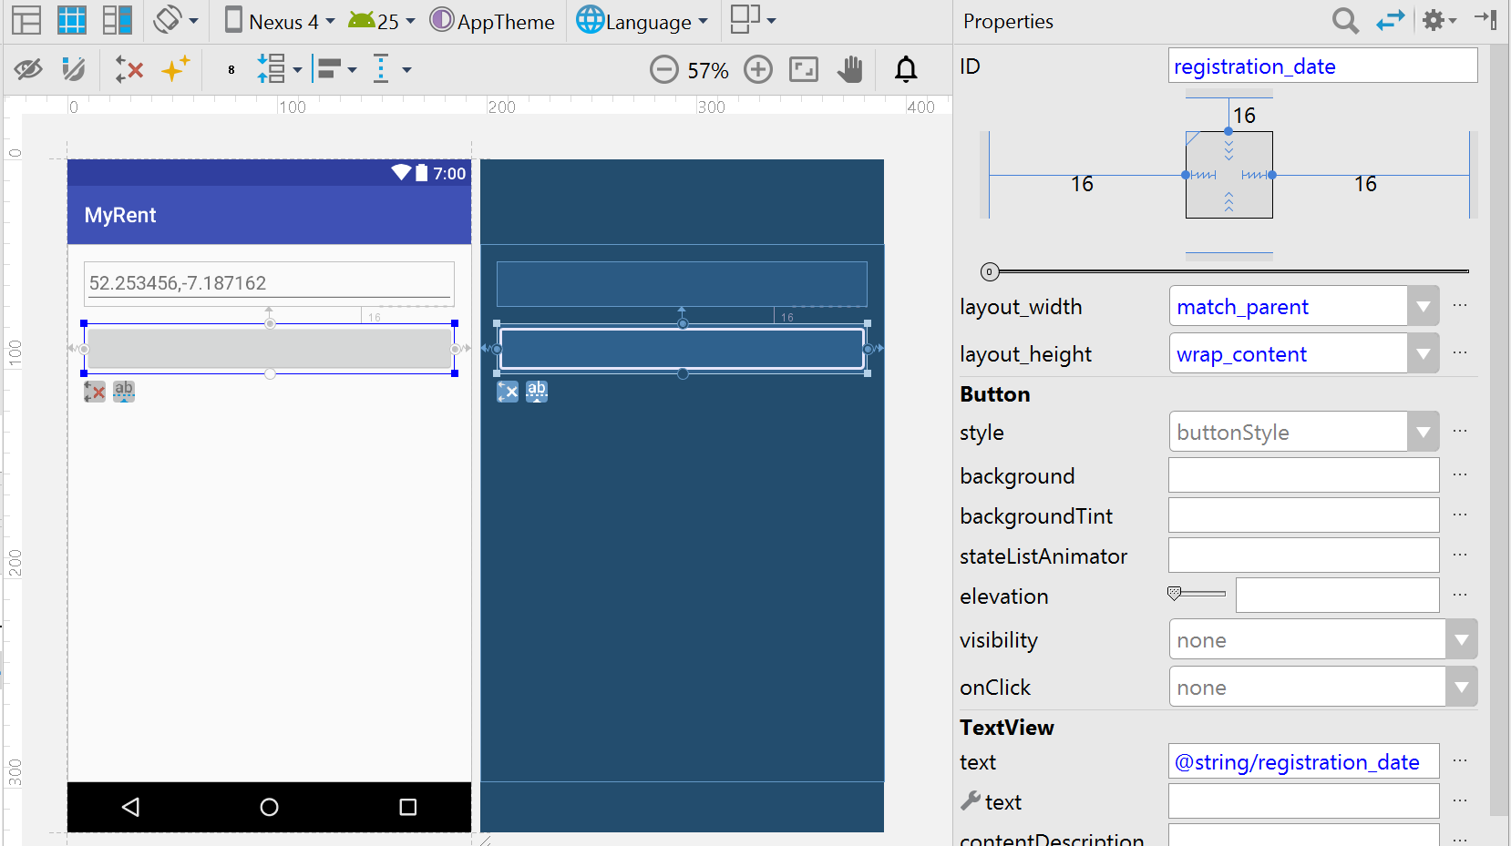Search properties with the magnifier icon
This screenshot has width=1511, height=846.
1345,20
